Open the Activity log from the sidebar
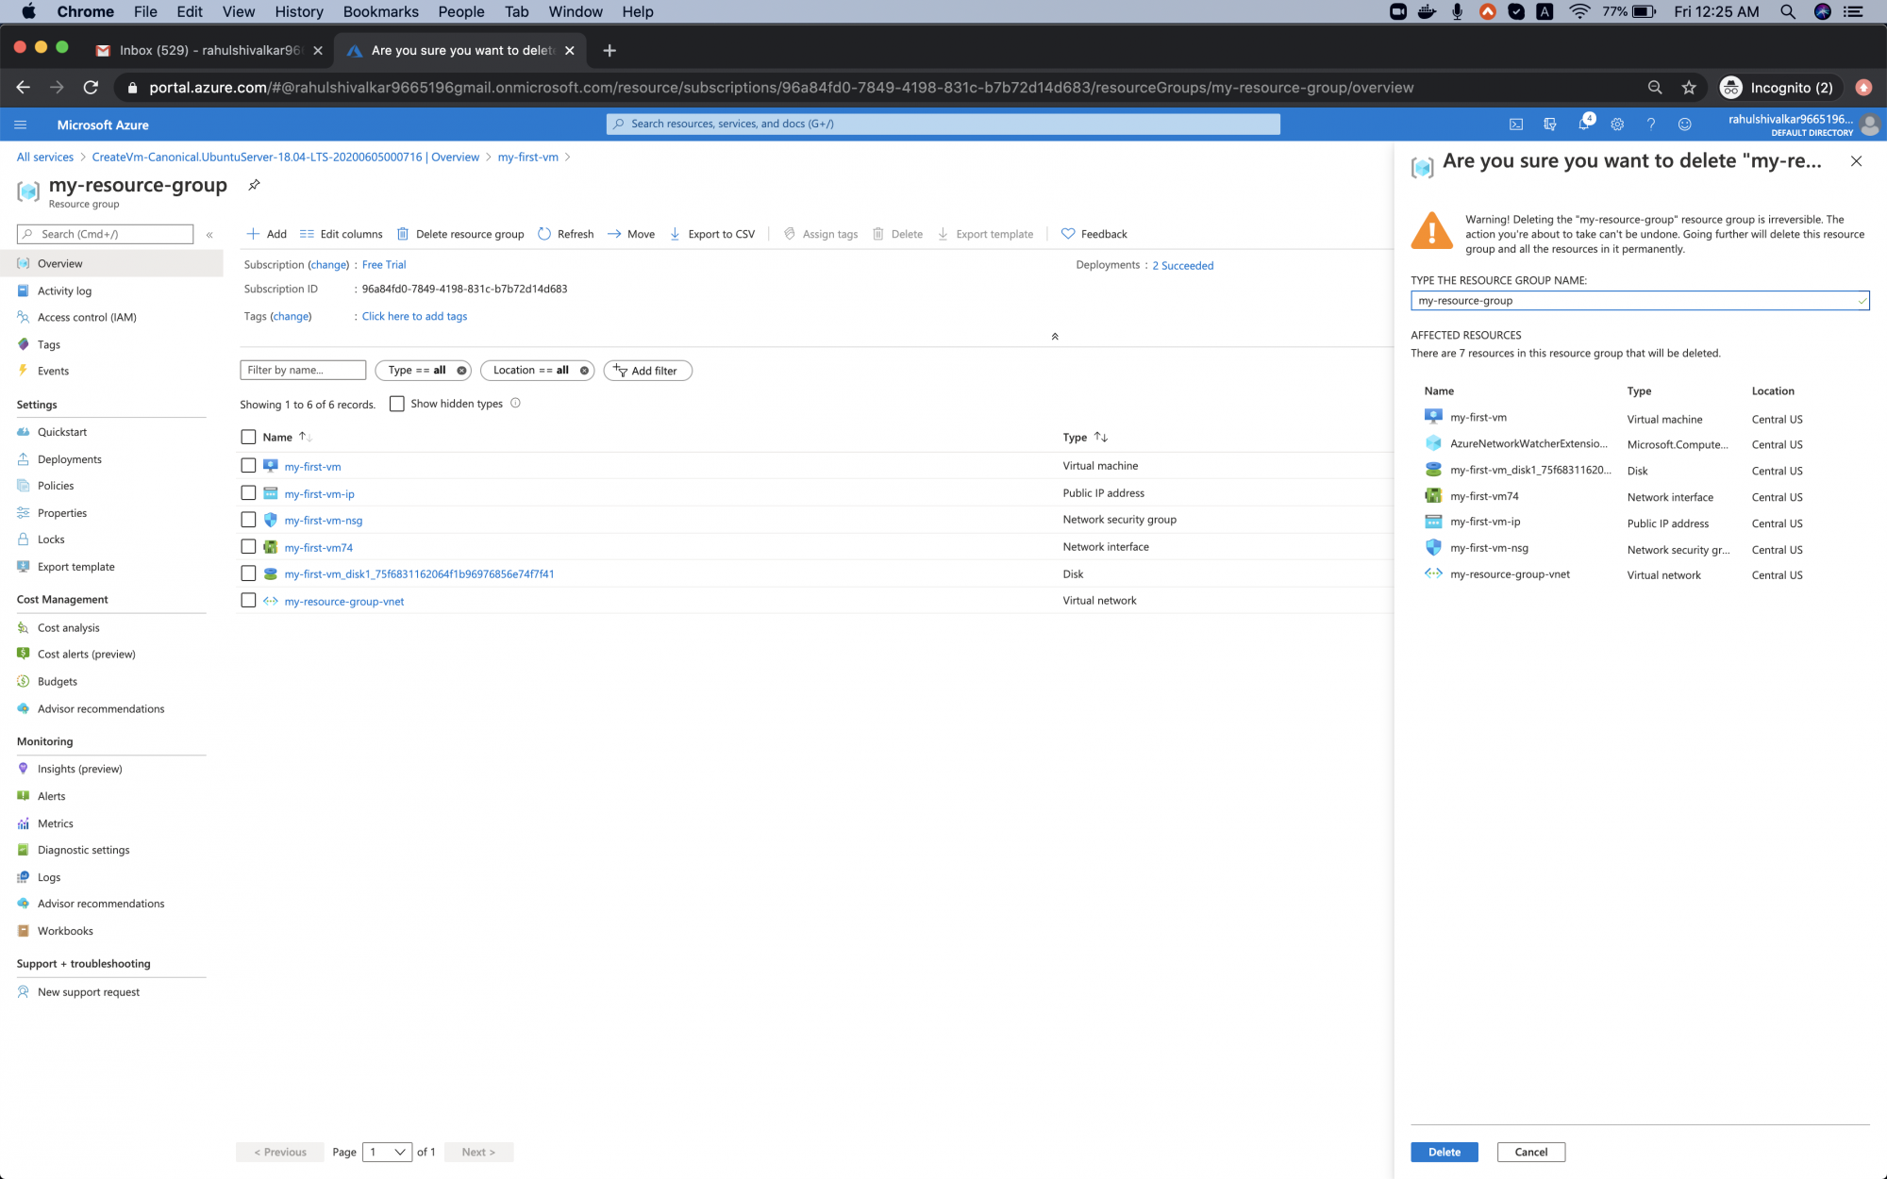Image resolution: width=1887 pixels, height=1179 pixels. [x=66, y=291]
